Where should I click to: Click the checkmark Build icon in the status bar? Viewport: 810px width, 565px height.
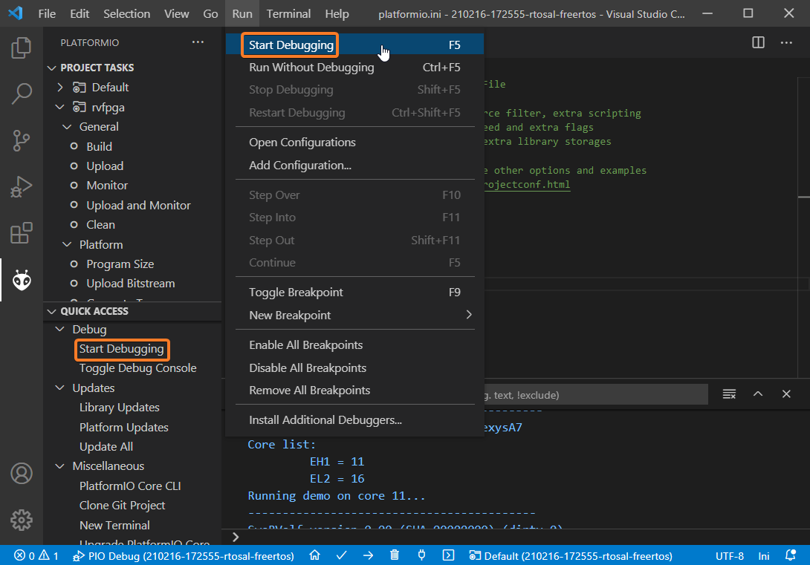(341, 555)
